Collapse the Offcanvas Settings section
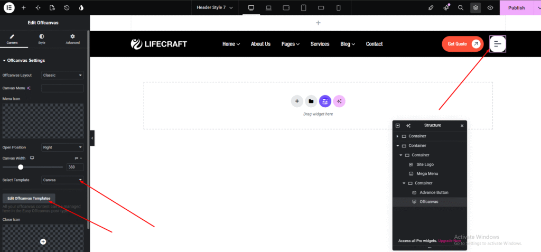 pyautogui.click(x=24, y=60)
